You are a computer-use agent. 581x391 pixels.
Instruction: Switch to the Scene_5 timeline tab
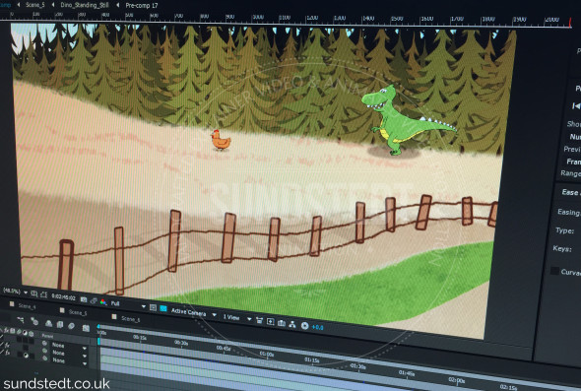pyautogui.click(x=78, y=312)
